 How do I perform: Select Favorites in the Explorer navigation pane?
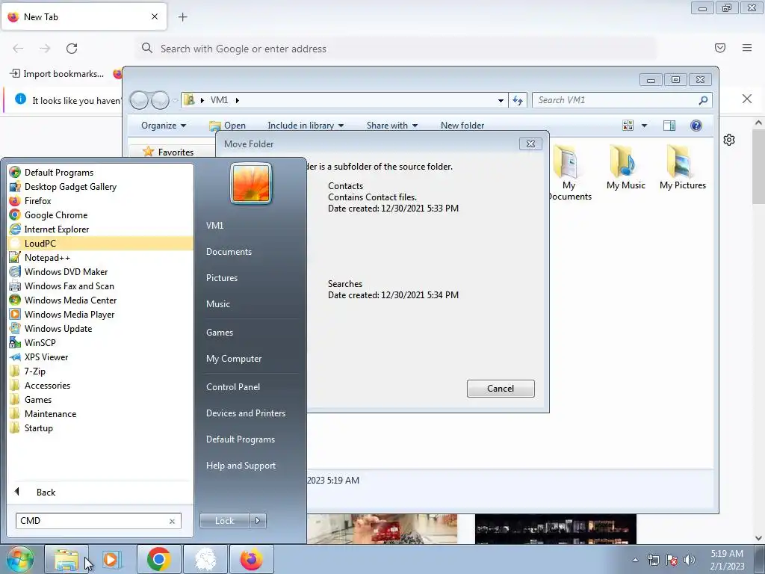tap(175, 152)
